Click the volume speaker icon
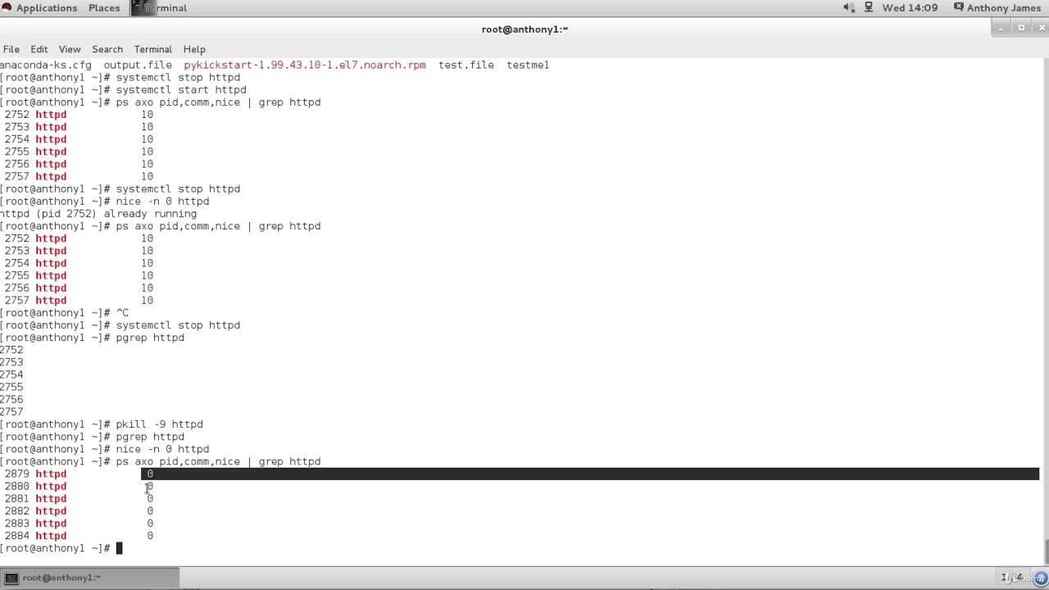 coord(849,7)
